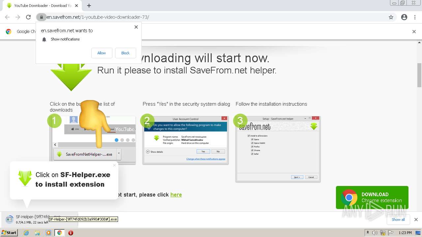
Task: Block notifications from en.savefrom.net
Action: point(125,53)
